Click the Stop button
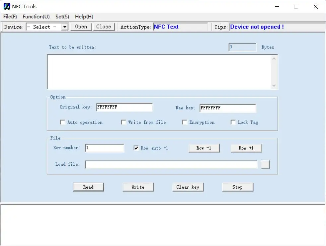This screenshot has width=326, height=246. pos(238,187)
